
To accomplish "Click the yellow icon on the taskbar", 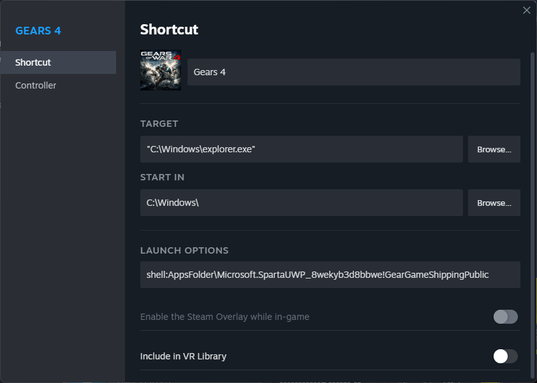I will pyautogui.click(x=490, y=381).
